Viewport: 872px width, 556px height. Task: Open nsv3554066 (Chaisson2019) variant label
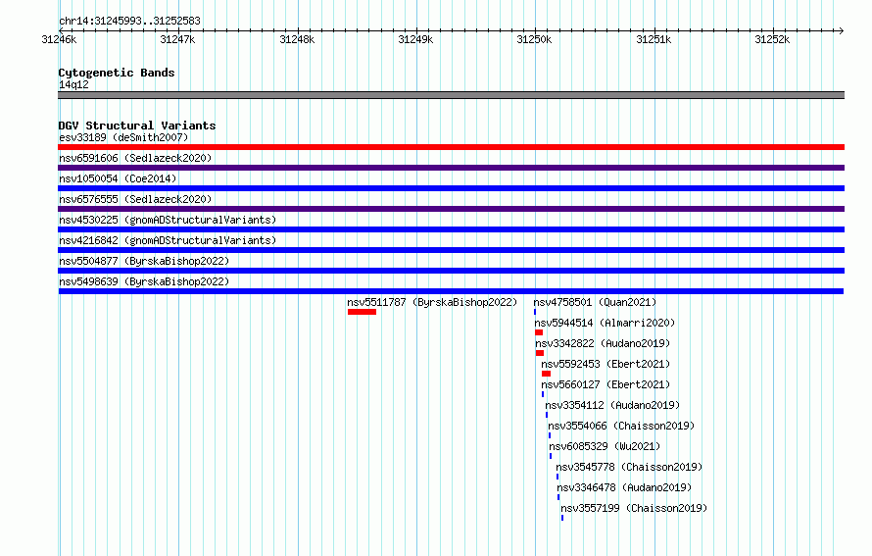[x=621, y=426]
